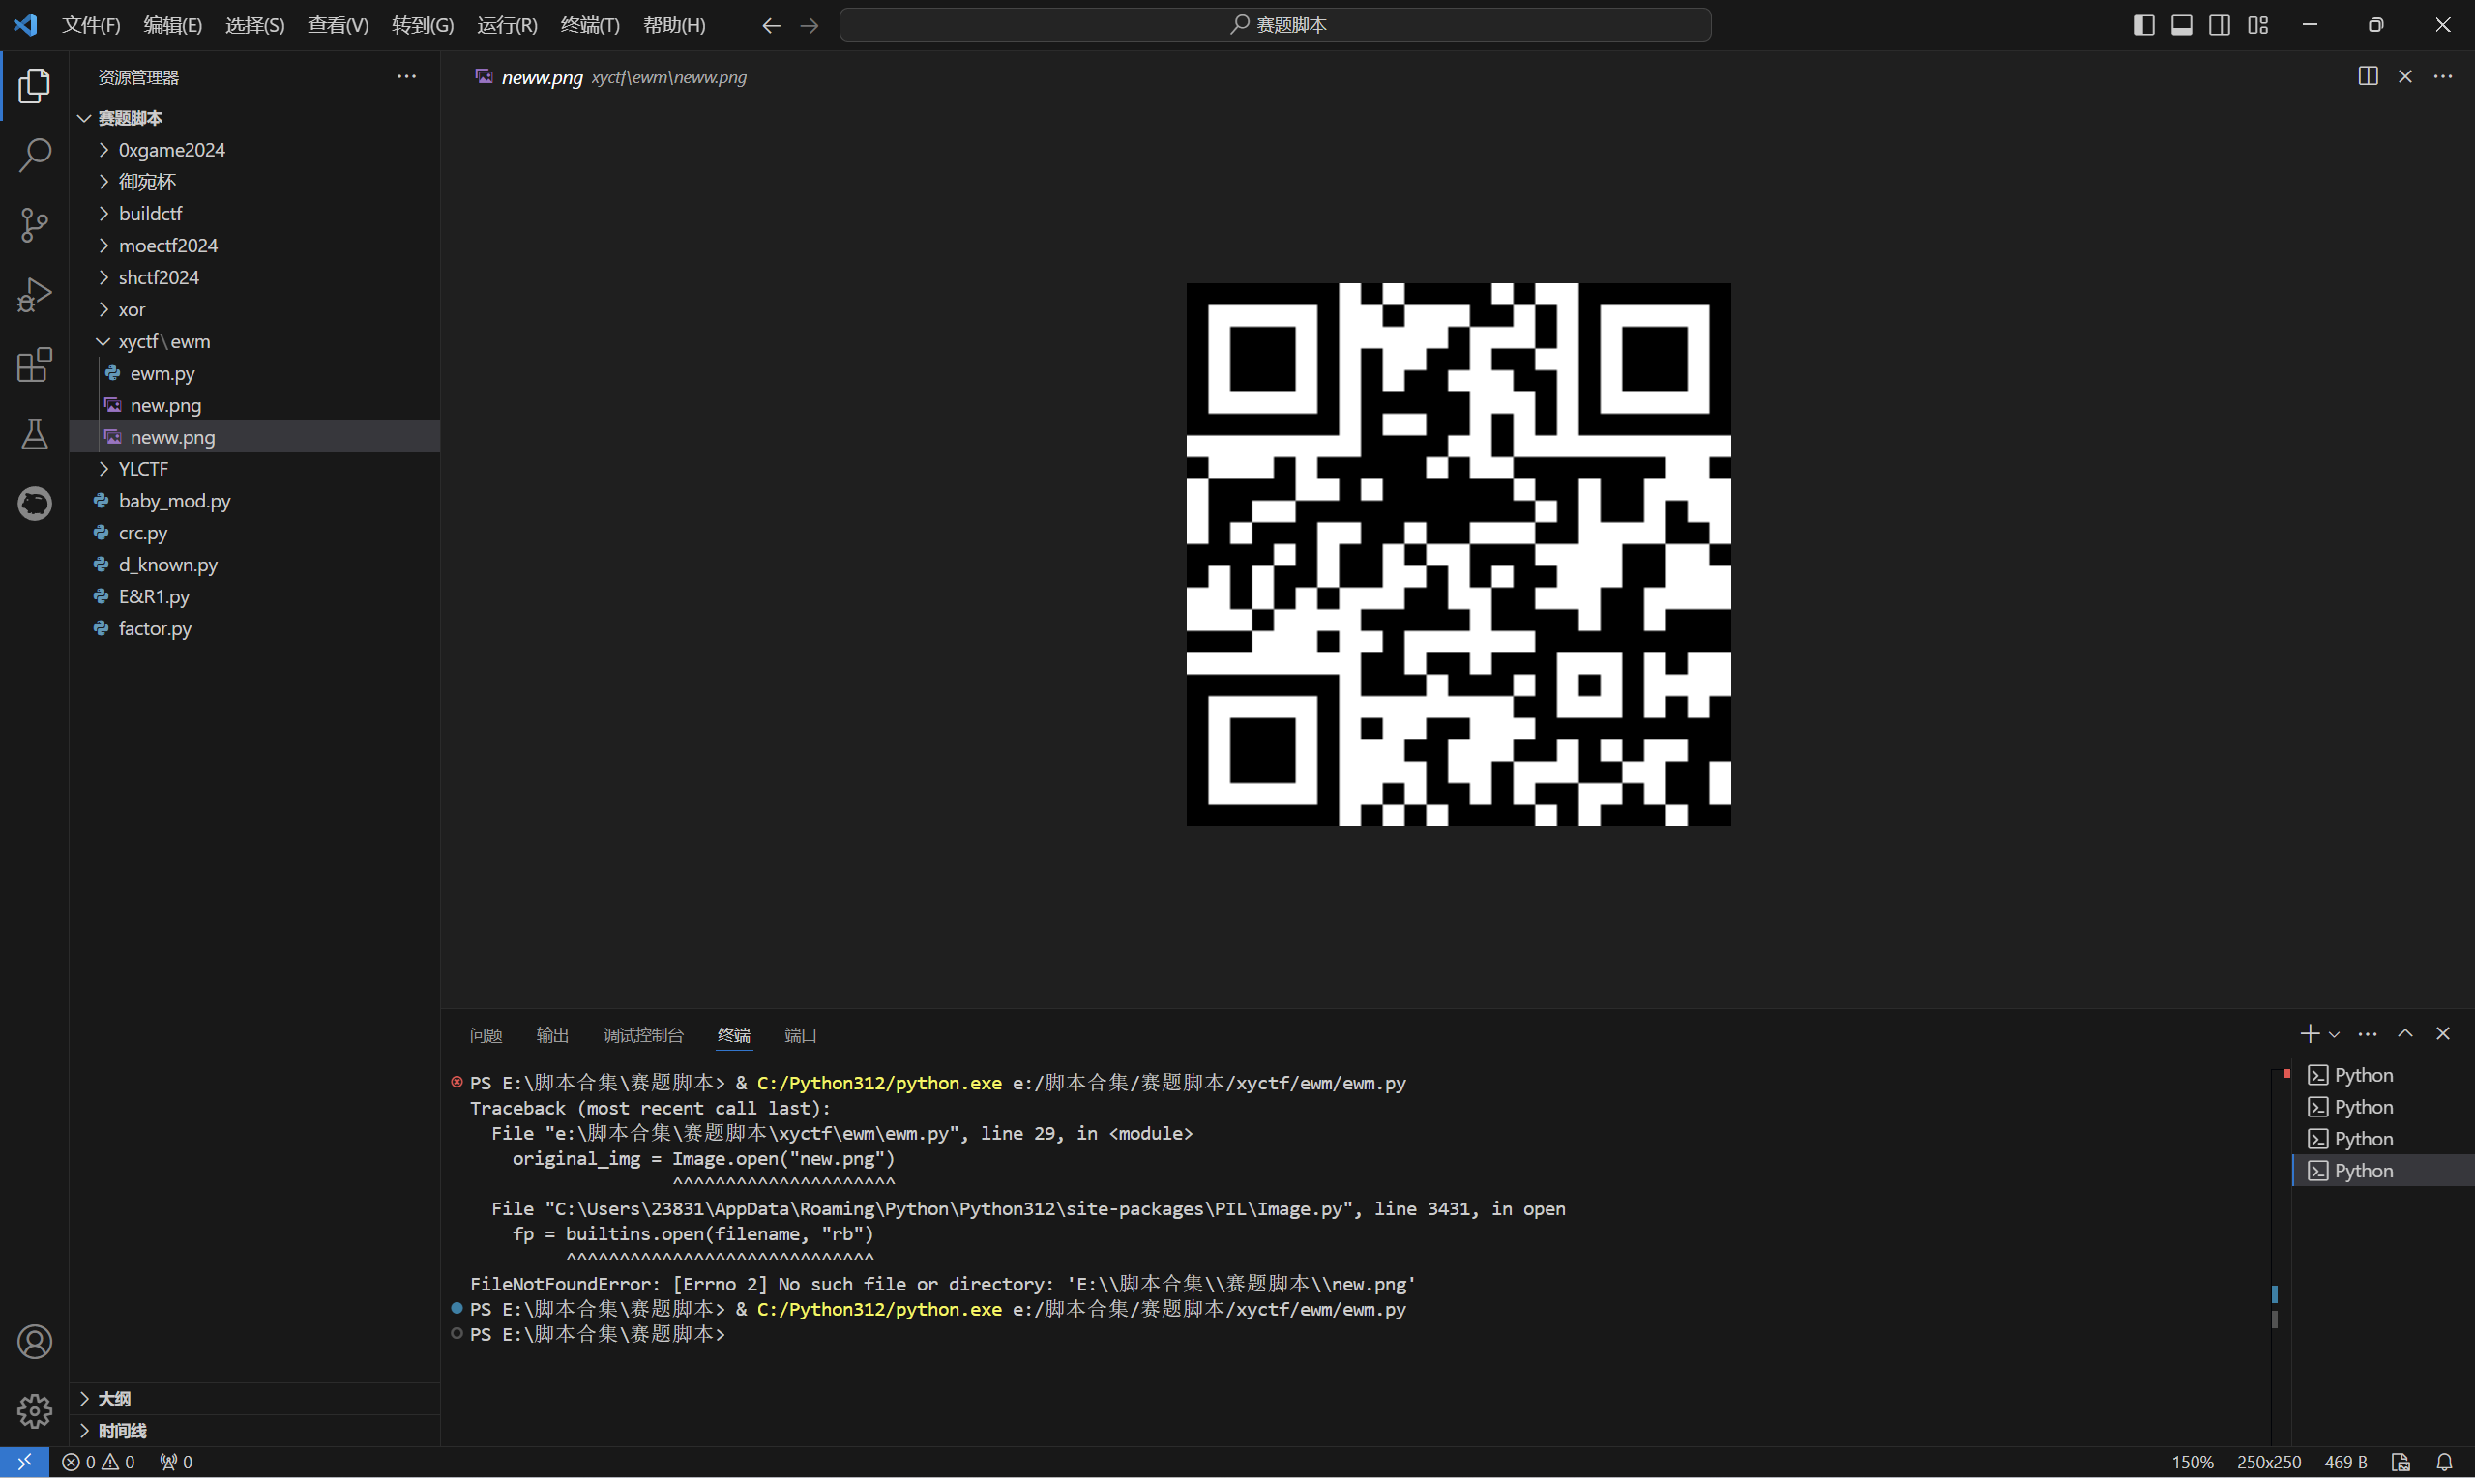Image resolution: width=2475 pixels, height=1478 pixels.
Task: Toggle the bottom panel visibility
Action: [x=2182, y=25]
